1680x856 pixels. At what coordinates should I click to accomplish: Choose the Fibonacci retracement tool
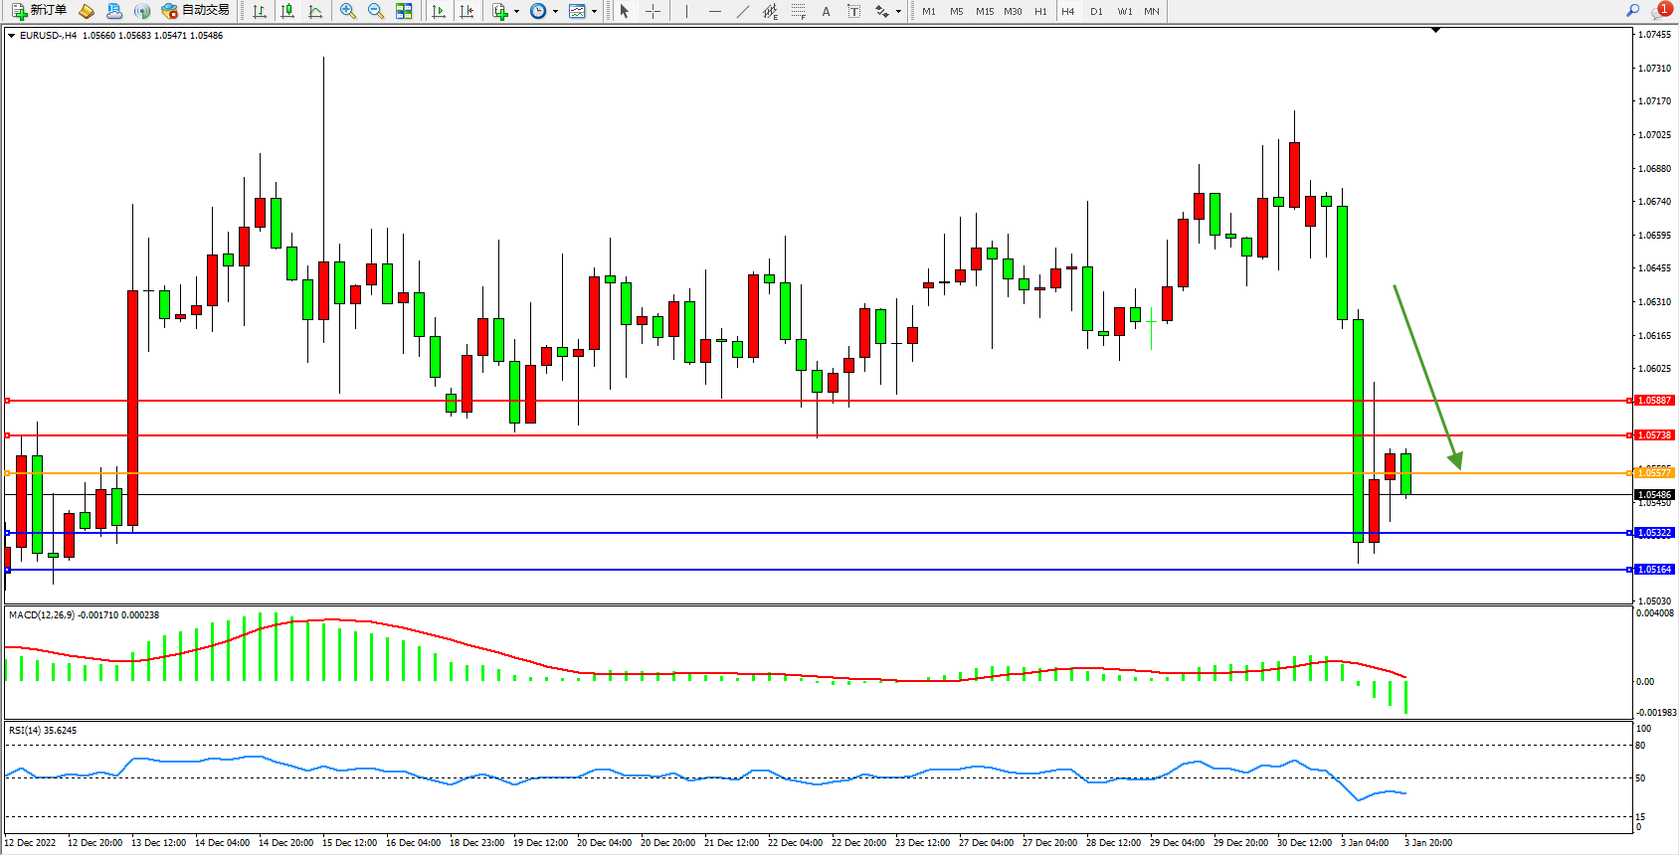798,11
